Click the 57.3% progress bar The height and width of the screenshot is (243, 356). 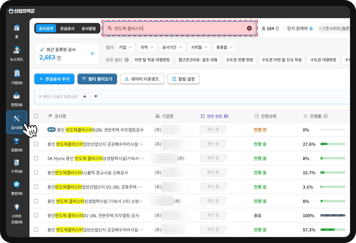point(333,230)
